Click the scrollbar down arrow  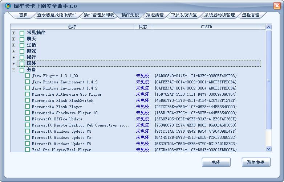tap(268, 149)
